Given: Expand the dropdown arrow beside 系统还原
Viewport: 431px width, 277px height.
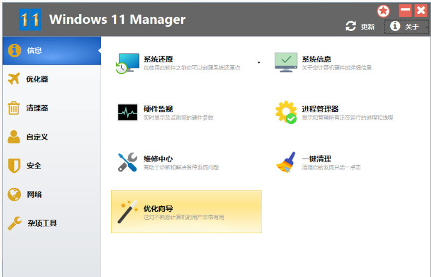Looking at the screenshot, I should pos(258,62).
